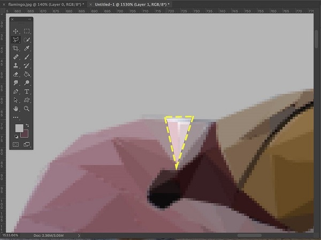321x240 pixels.
Task: Select the Brush tool
Action: (x=27, y=57)
